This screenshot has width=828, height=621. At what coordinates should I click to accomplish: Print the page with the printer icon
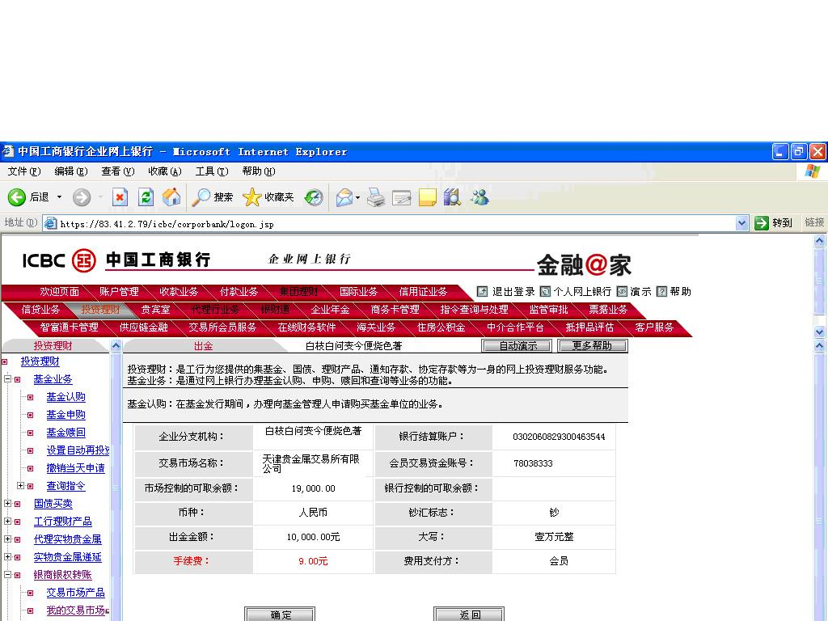[x=376, y=197]
